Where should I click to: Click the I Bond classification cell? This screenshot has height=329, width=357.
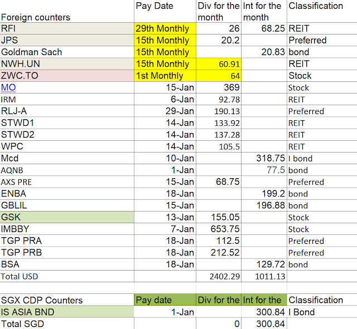(x=322, y=312)
